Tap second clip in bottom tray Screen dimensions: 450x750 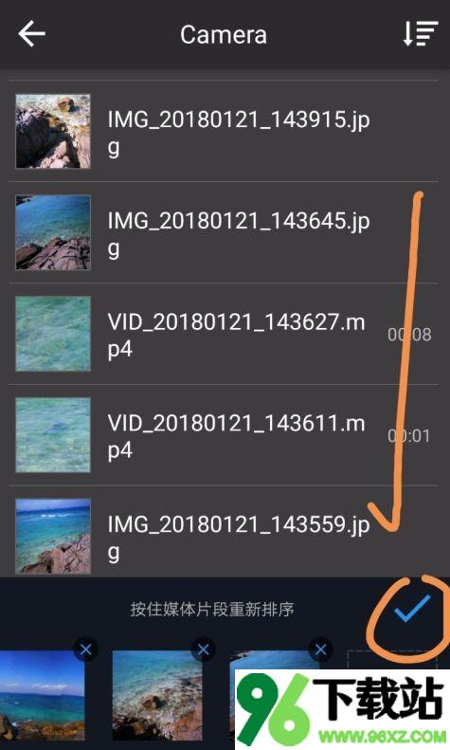(x=157, y=695)
